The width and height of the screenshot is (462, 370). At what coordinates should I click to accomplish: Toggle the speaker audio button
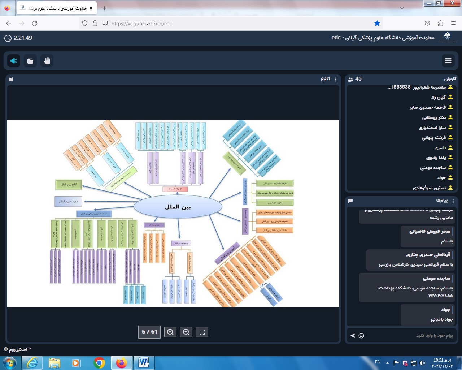click(14, 61)
